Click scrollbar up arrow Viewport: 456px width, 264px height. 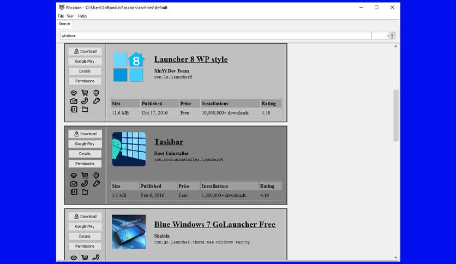(x=395, y=46)
